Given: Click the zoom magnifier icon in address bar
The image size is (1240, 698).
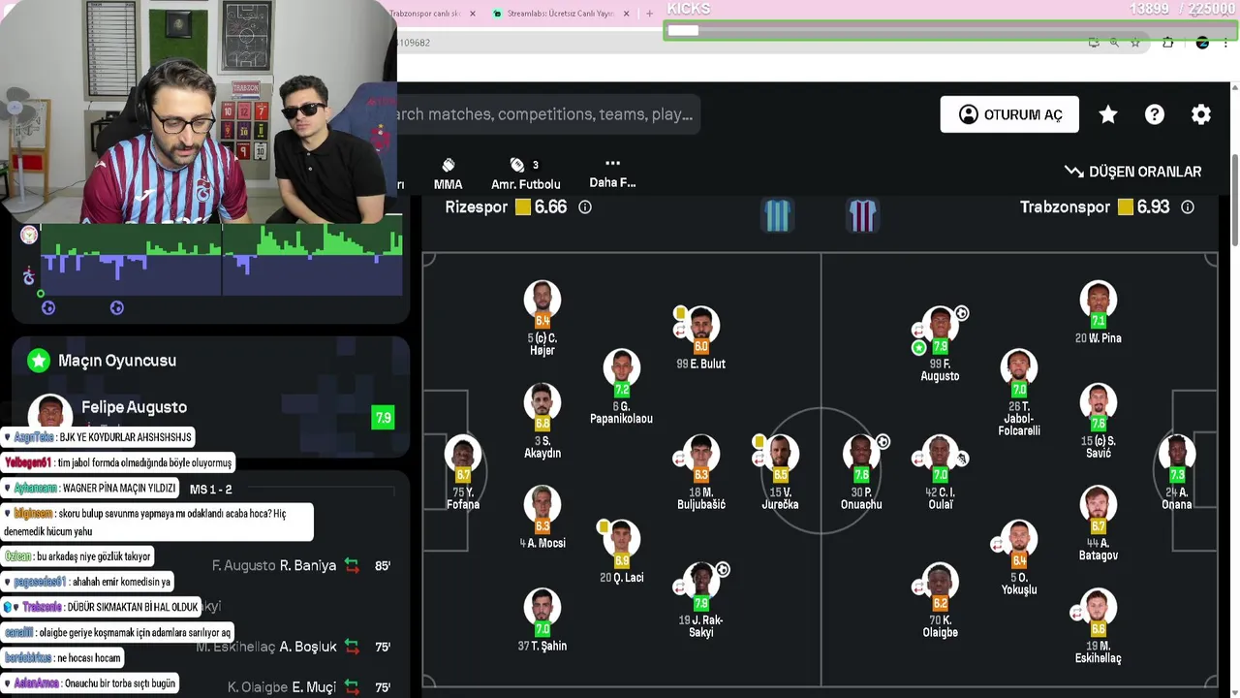Looking at the screenshot, I should pos(1114,43).
